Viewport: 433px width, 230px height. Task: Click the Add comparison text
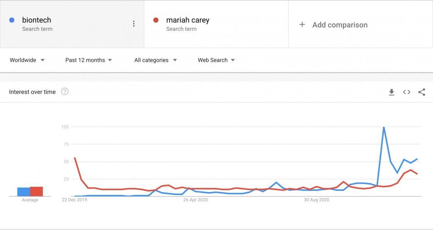tap(340, 25)
